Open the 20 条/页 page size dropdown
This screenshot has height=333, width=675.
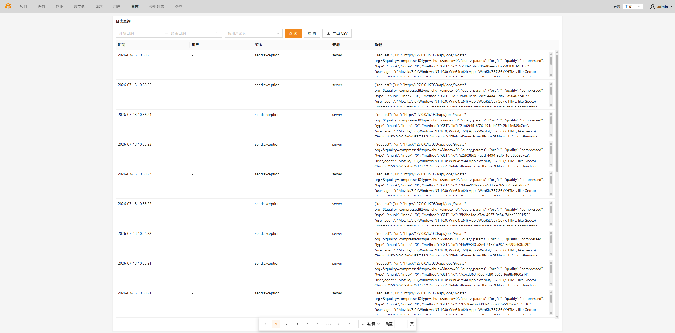370,324
